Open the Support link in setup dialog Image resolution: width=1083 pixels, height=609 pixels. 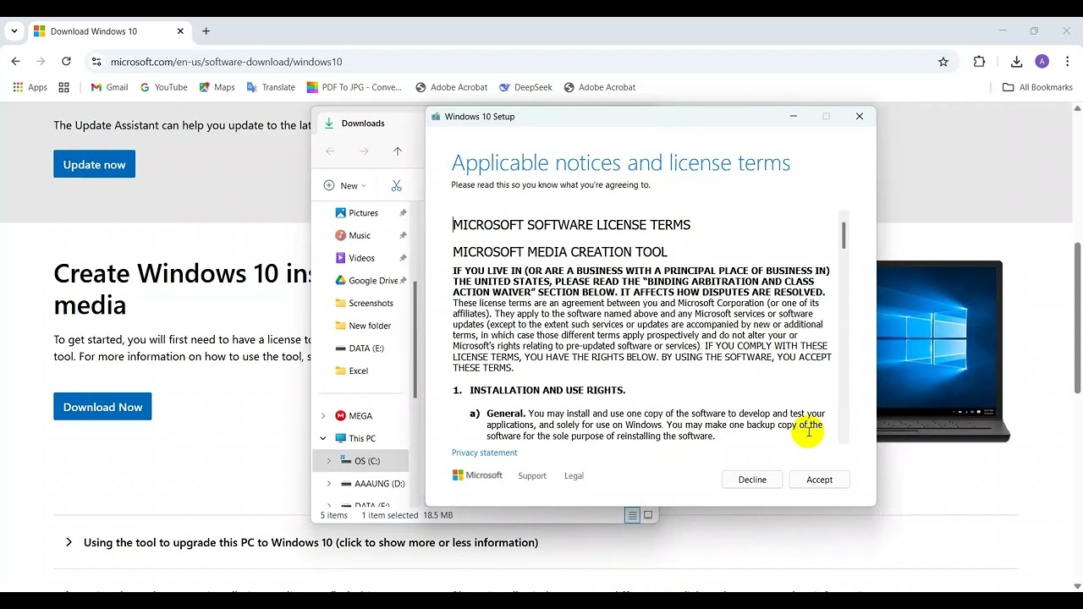(x=532, y=476)
